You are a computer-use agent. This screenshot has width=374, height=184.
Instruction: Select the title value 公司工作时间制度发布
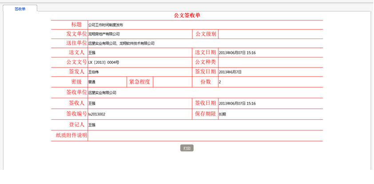point(105,25)
